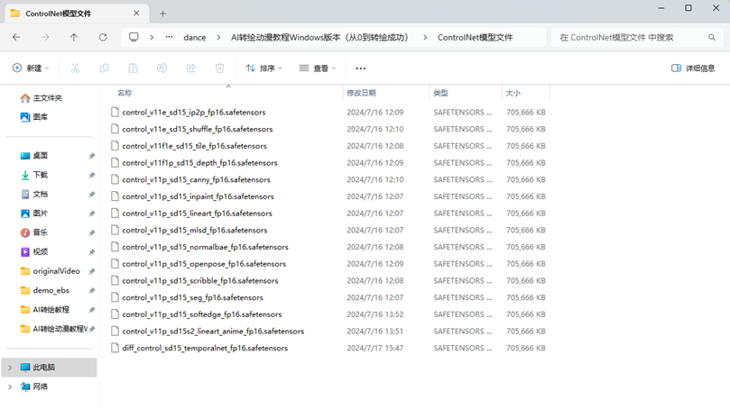Open 视频 in the sidebar

(34, 252)
